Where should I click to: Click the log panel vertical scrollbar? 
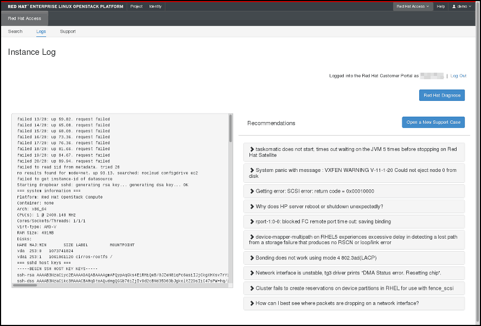[x=230, y=129]
